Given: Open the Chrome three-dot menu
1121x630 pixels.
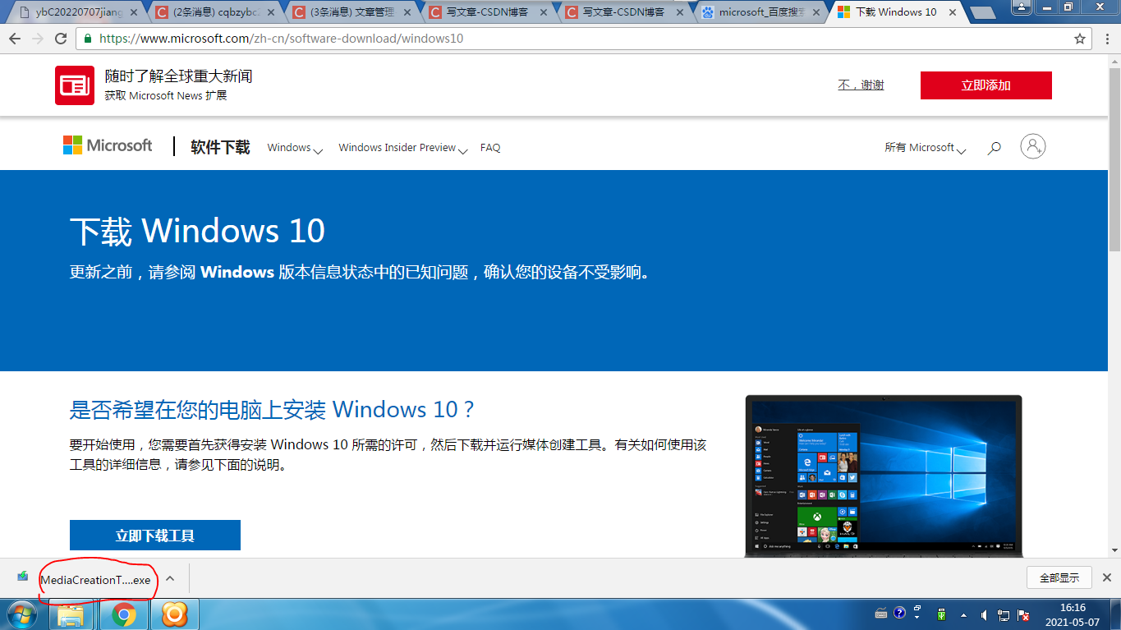Looking at the screenshot, I should tap(1107, 39).
